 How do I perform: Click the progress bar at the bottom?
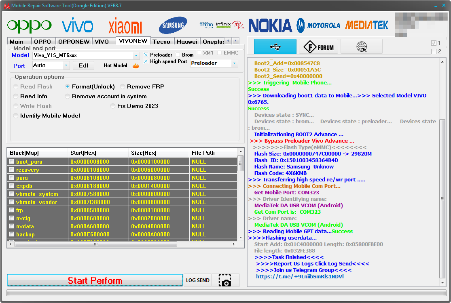(227, 292)
